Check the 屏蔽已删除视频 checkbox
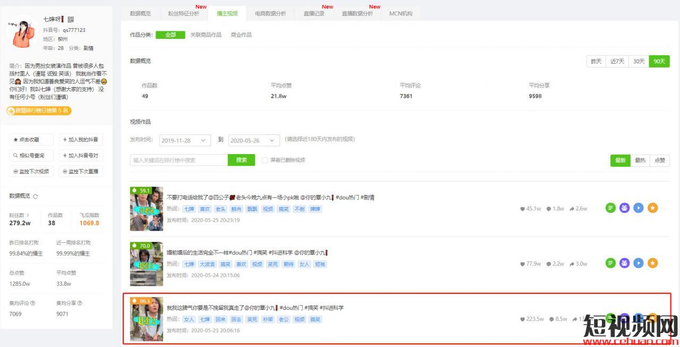Screen dimensions: 680x347 (x=265, y=160)
